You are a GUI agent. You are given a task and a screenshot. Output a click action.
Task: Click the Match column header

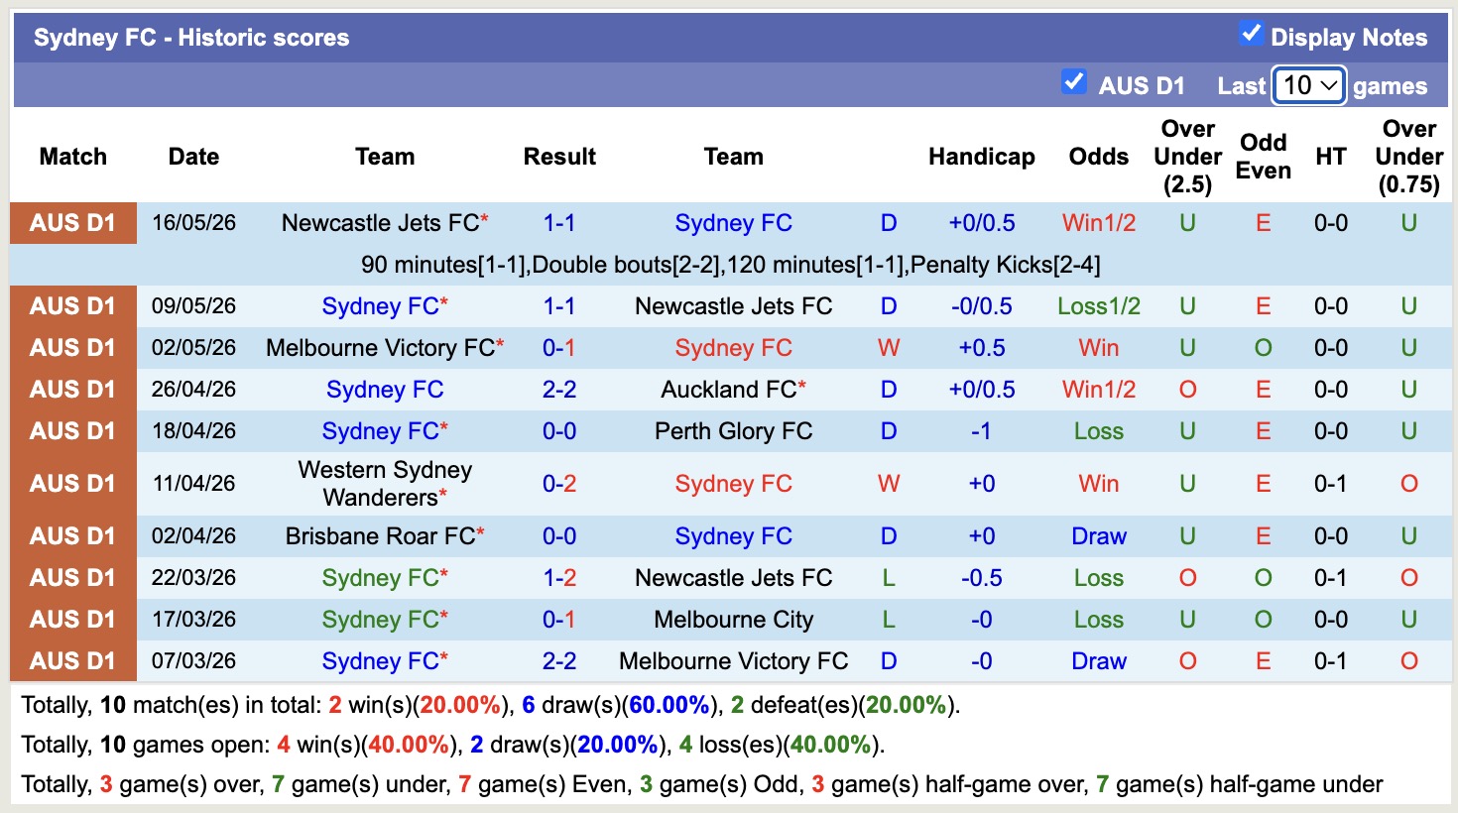coord(73,157)
